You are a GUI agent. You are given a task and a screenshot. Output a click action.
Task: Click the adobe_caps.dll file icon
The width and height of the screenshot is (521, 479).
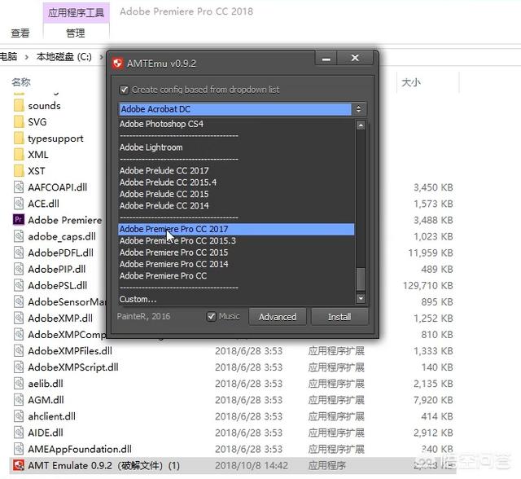[x=19, y=236]
